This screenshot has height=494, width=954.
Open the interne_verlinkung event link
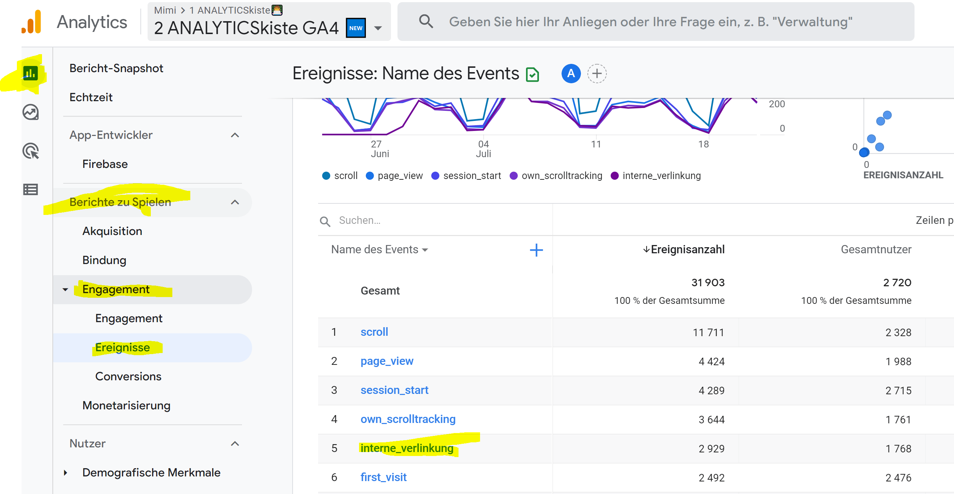[x=407, y=448]
